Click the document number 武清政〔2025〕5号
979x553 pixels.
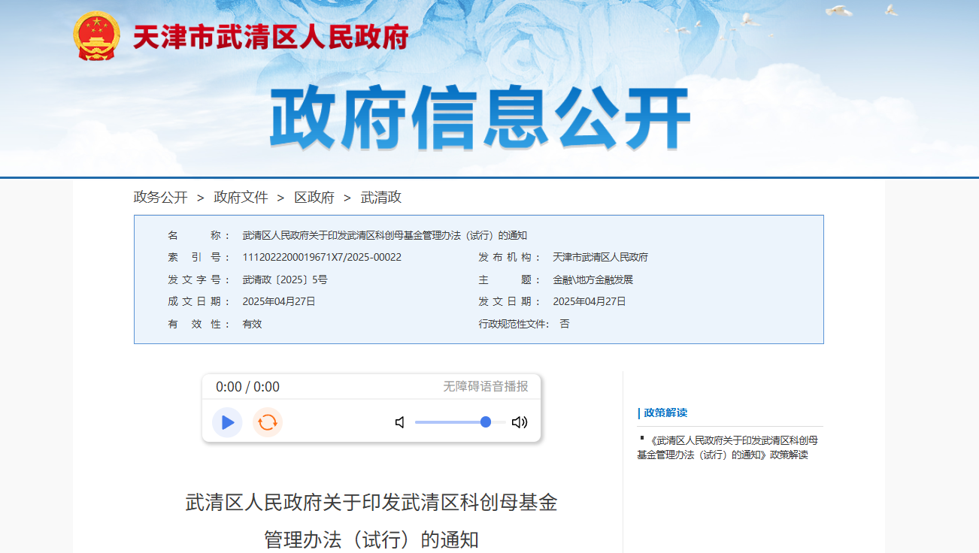[x=285, y=280]
